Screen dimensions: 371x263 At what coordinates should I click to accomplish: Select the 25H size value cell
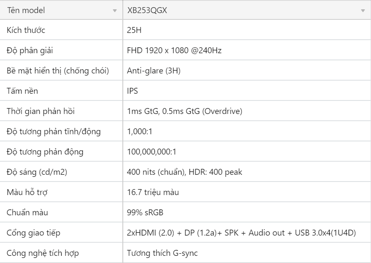pos(247,30)
